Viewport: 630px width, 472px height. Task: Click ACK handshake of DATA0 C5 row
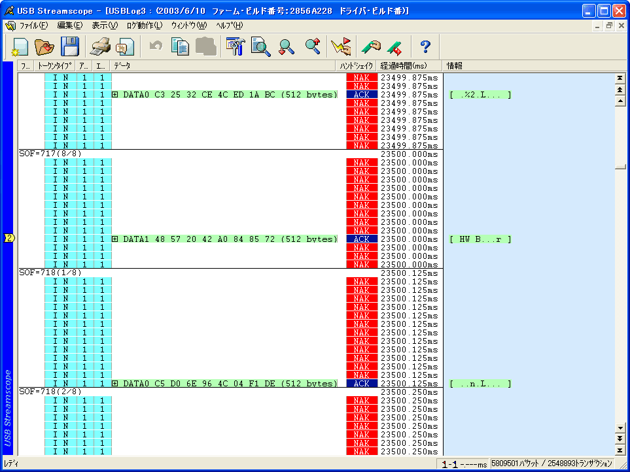[x=362, y=384]
